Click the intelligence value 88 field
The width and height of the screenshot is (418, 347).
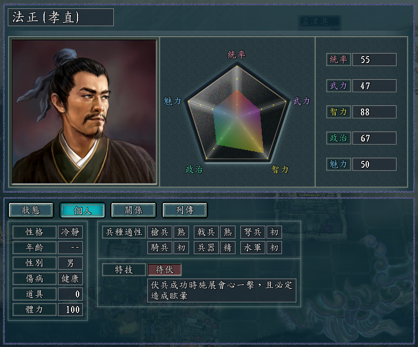[x=374, y=112]
